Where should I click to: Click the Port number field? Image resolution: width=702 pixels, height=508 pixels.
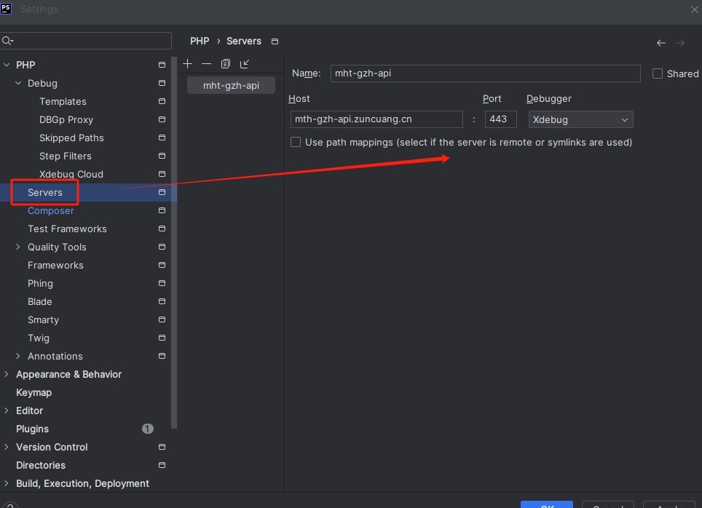point(500,119)
